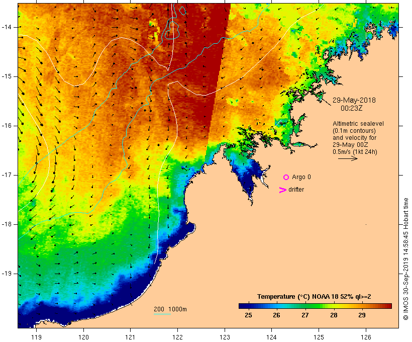Click the small closed cyan contour loop near top
The width and height of the screenshot is (412, 342).
pyautogui.click(x=182, y=11)
